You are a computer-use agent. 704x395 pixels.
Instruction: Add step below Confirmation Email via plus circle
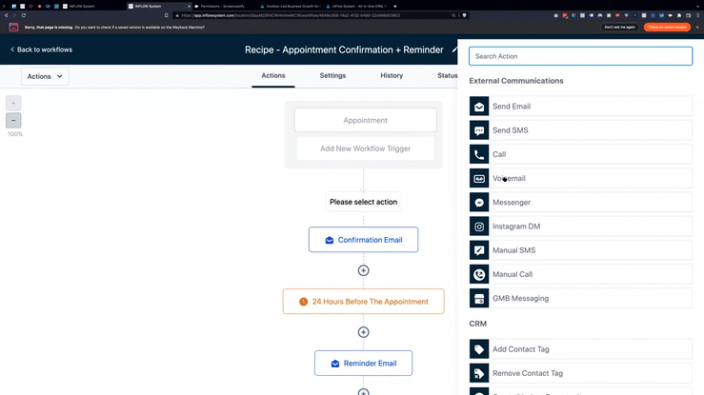click(x=363, y=270)
